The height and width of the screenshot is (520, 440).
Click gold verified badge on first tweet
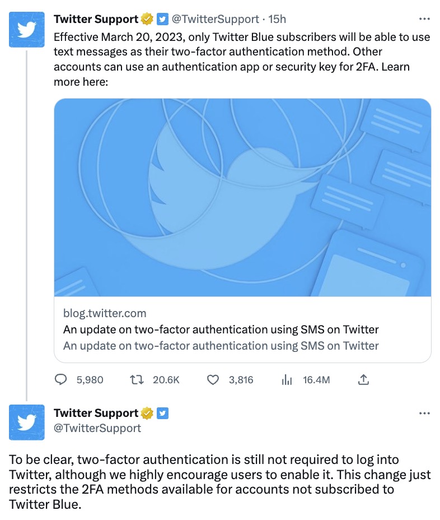point(147,19)
